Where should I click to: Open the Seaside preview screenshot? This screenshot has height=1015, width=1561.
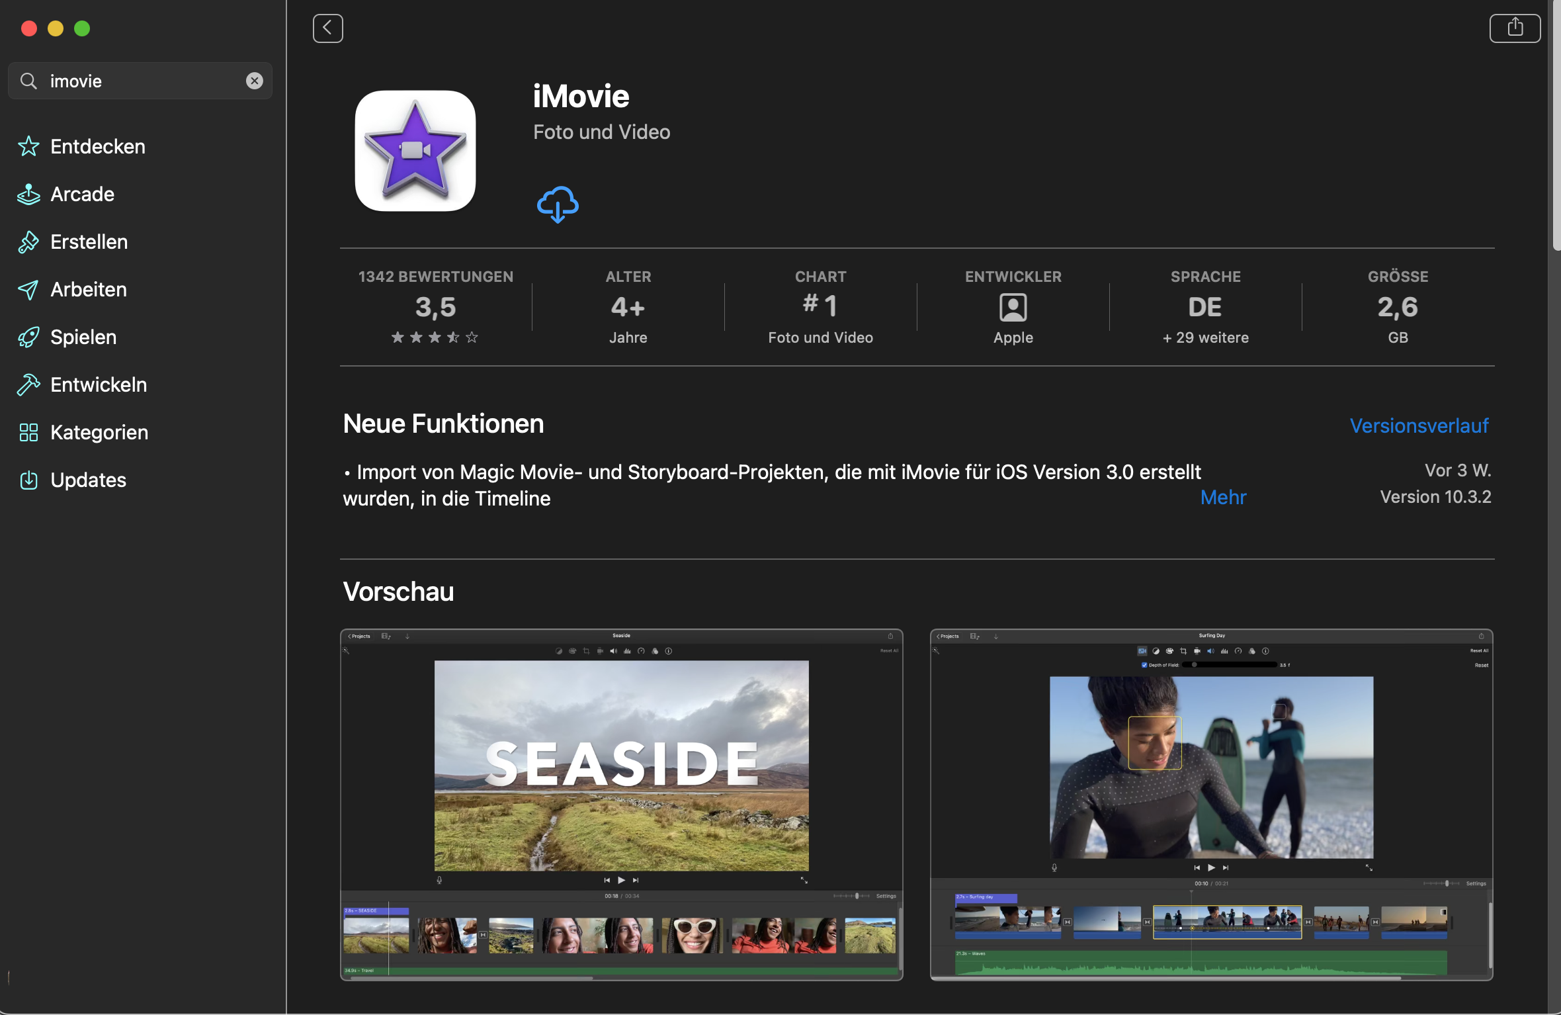coord(621,804)
